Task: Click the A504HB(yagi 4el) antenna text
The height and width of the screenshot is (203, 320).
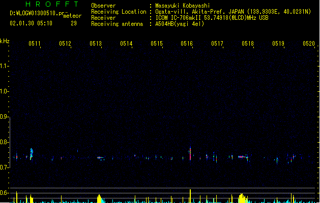Action: pos(180,24)
